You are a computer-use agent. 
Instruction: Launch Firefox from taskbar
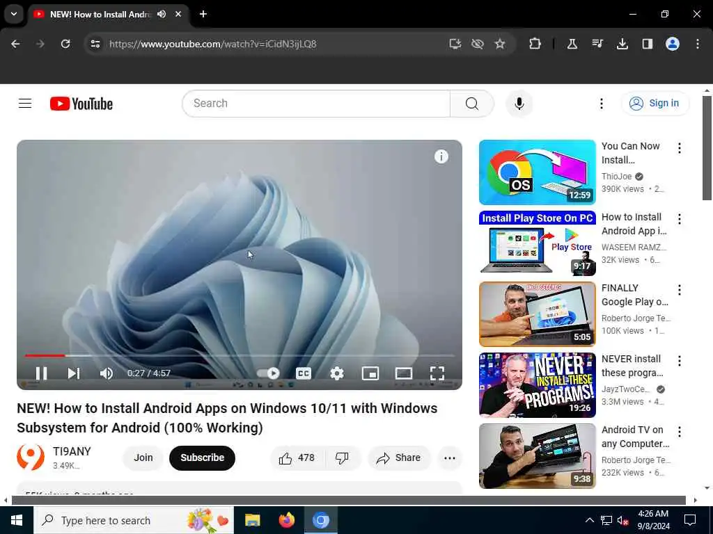[x=286, y=520]
